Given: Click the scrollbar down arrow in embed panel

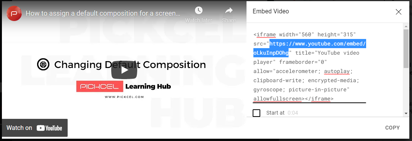Looking at the screenshot, I should pyautogui.click(x=406, y=113).
